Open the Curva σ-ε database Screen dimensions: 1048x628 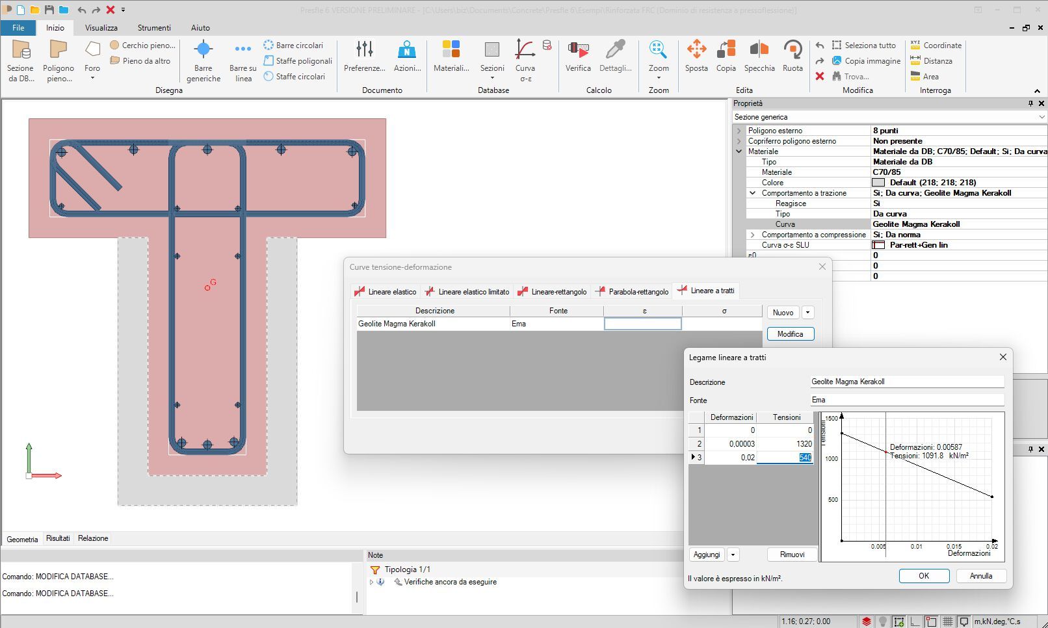coord(525,60)
